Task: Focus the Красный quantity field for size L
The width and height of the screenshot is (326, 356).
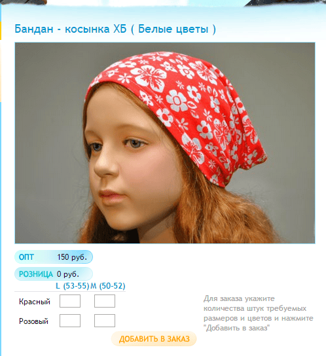Action: click(x=70, y=301)
